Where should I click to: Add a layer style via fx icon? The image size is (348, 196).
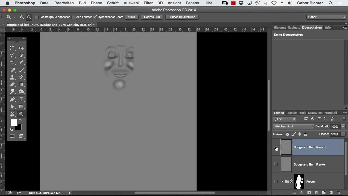302,193
